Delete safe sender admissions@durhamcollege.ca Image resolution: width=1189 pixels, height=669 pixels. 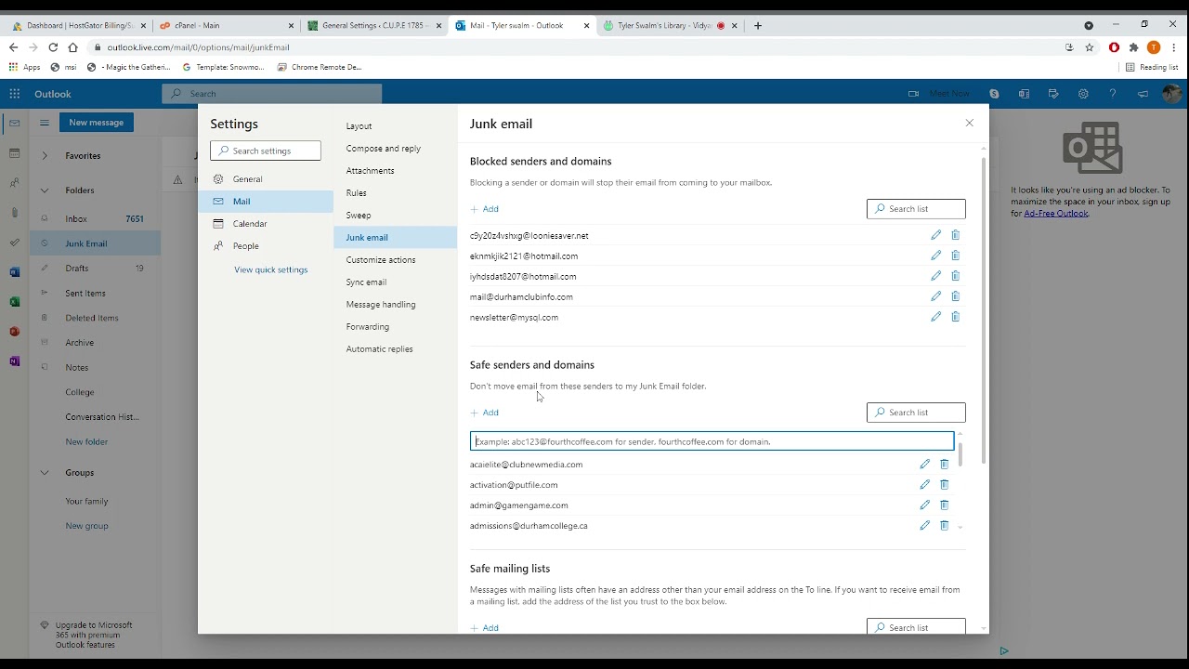point(944,525)
